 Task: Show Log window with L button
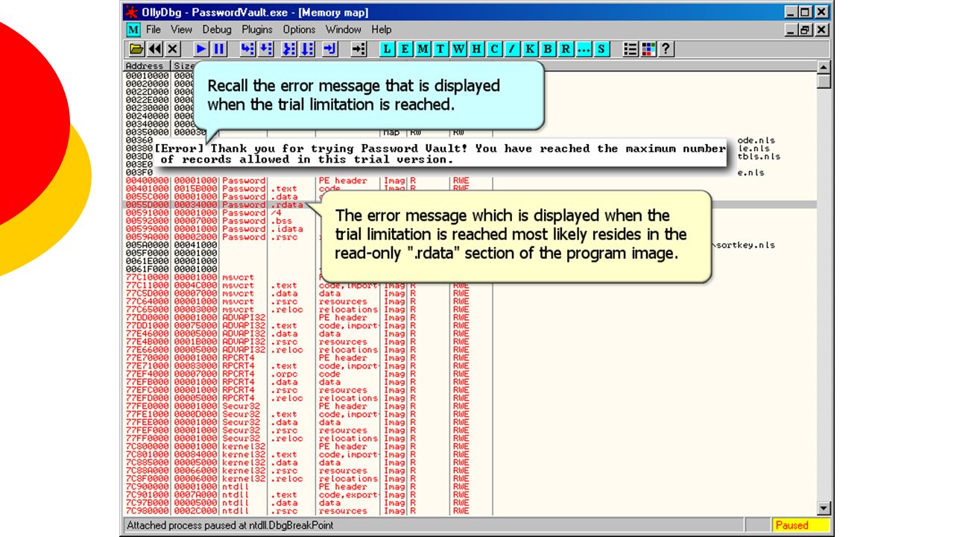[387, 49]
